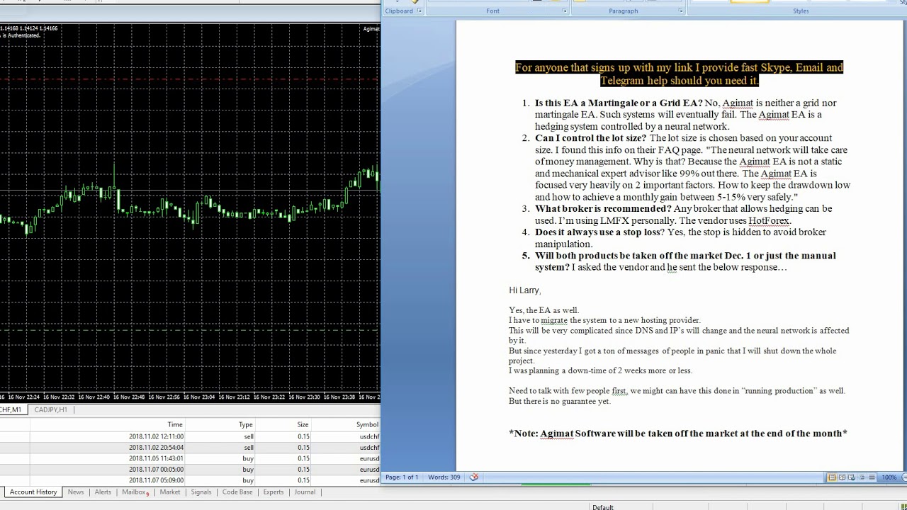This screenshot has height=510, width=907.
Task: Open Market tab in MetaTrader terminal
Action: pyautogui.click(x=170, y=492)
